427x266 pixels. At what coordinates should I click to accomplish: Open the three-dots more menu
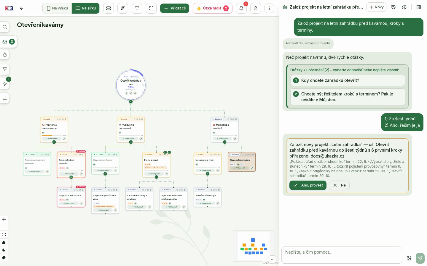pos(269,8)
